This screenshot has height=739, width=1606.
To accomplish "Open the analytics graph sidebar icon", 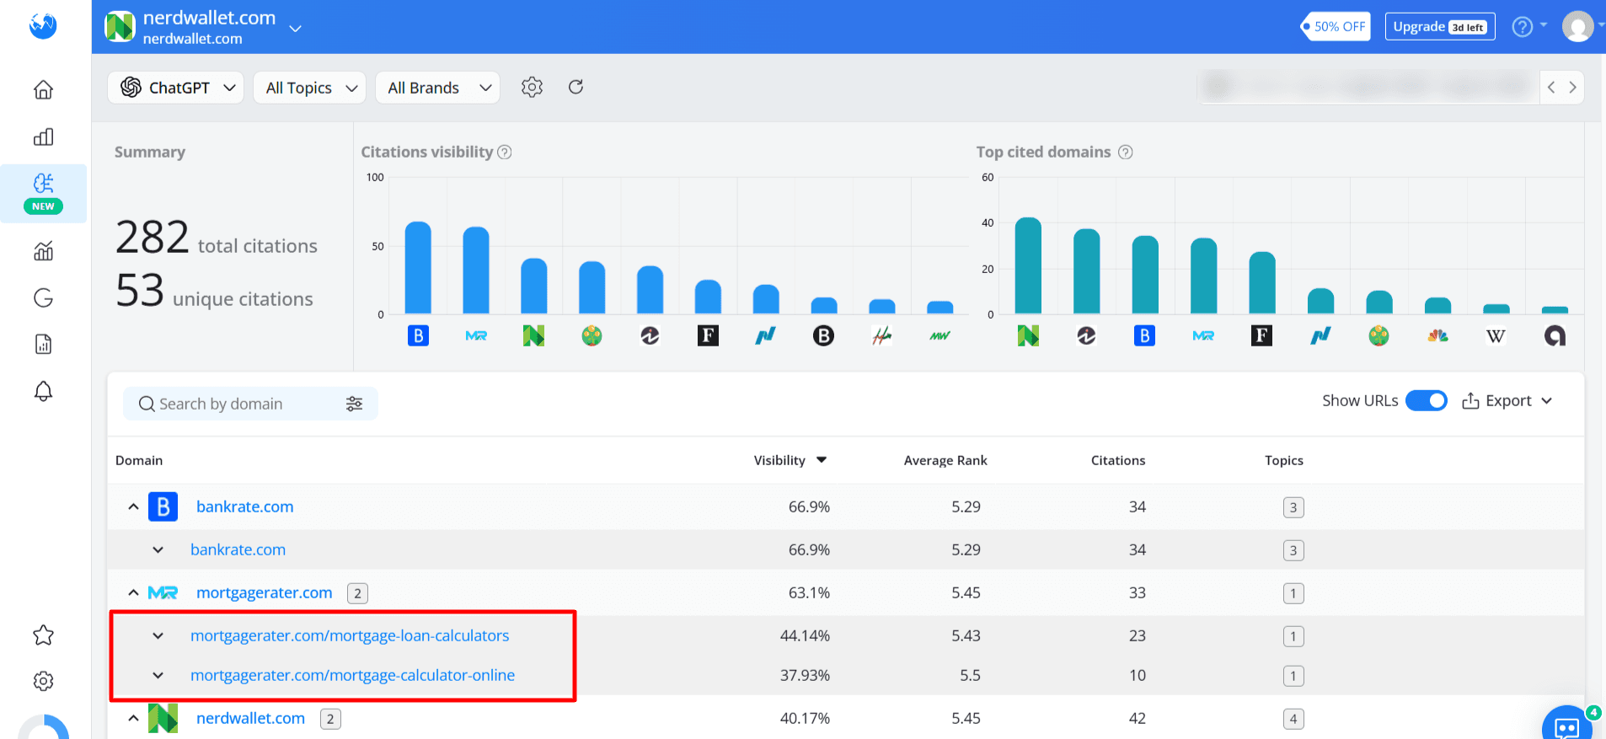I will coord(43,251).
